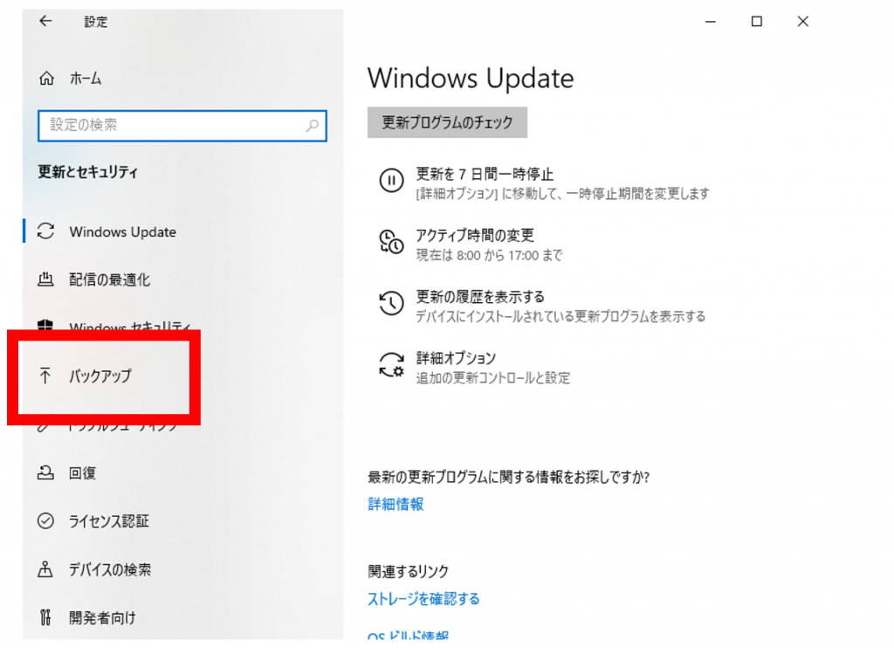Click the history icon for 更新の履歴を表示する
894x648 pixels.
click(390, 303)
